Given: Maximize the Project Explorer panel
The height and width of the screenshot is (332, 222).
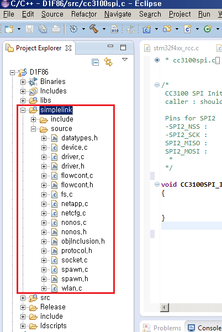Looking at the screenshot, I should [123, 47].
